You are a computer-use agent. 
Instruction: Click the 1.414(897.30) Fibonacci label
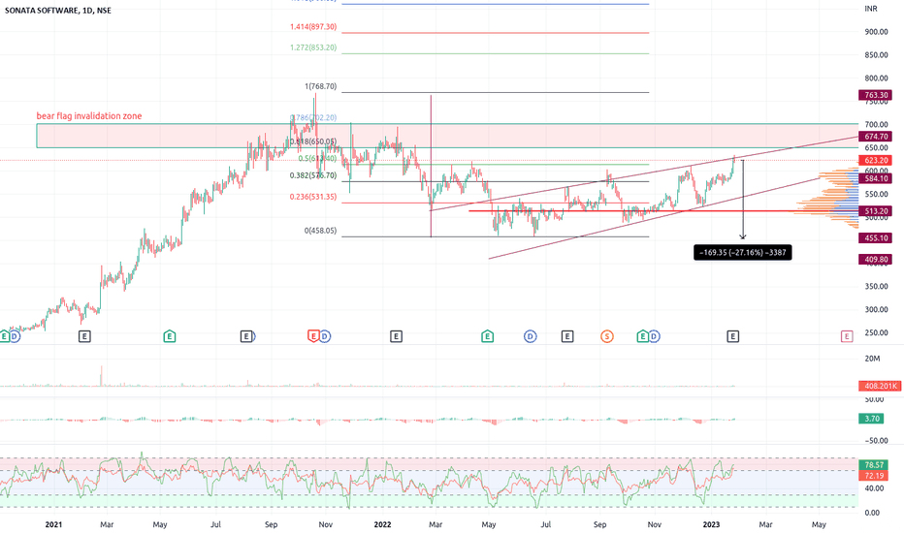click(x=313, y=27)
